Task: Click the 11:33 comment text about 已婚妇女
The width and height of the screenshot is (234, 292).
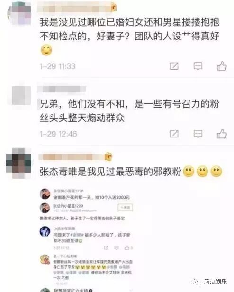Action: click(x=130, y=29)
